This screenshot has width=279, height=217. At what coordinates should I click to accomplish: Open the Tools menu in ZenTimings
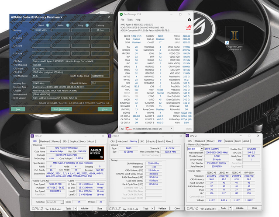tap(130, 20)
